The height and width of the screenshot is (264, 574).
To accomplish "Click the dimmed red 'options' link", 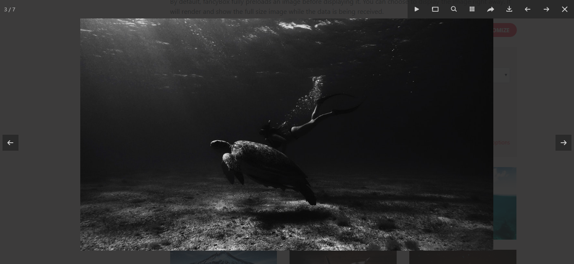I will tap(502, 143).
